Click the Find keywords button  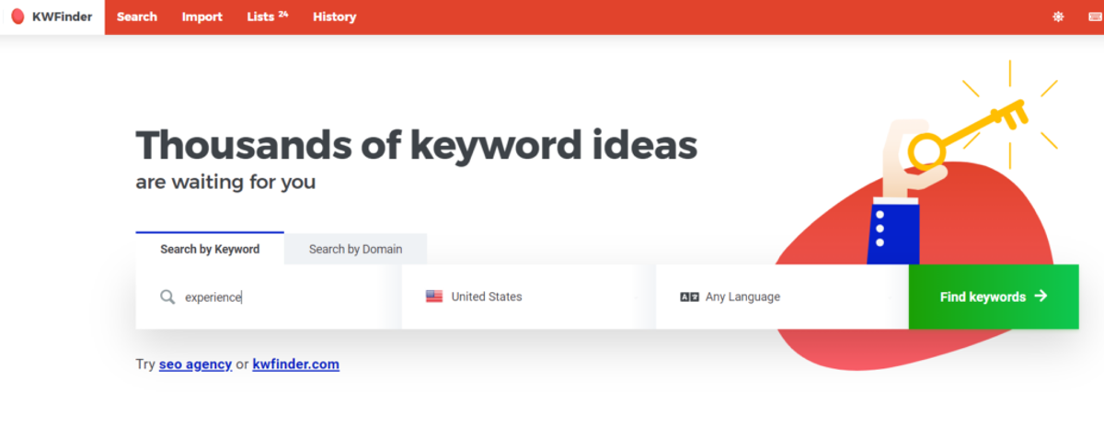[x=994, y=297]
